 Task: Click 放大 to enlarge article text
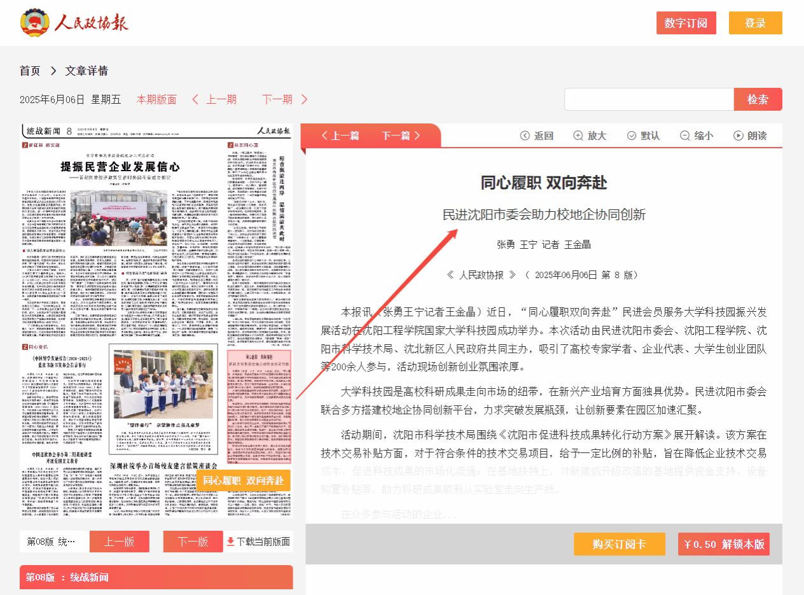click(590, 136)
